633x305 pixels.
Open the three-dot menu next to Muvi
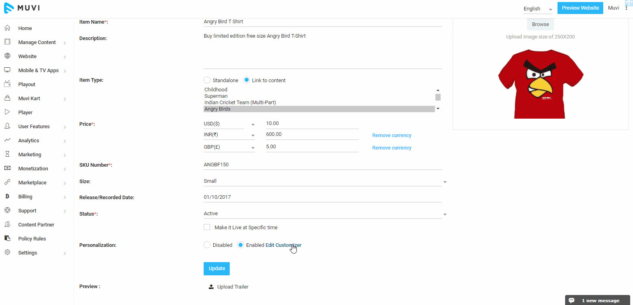coord(626,8)
